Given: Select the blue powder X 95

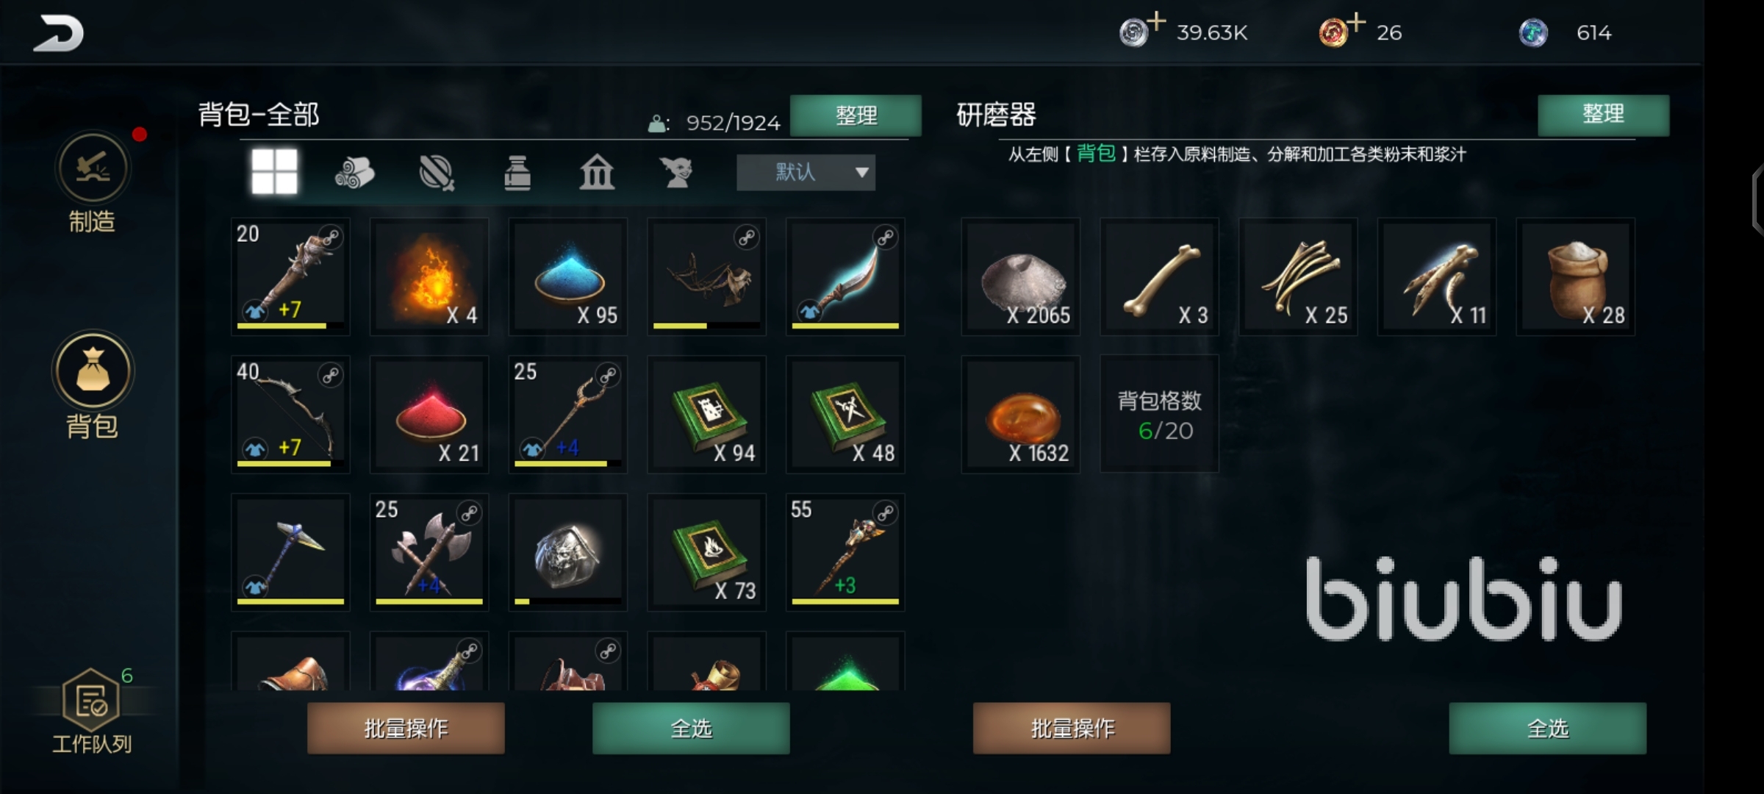Looking at the screenshot, I should coord(568,276).
